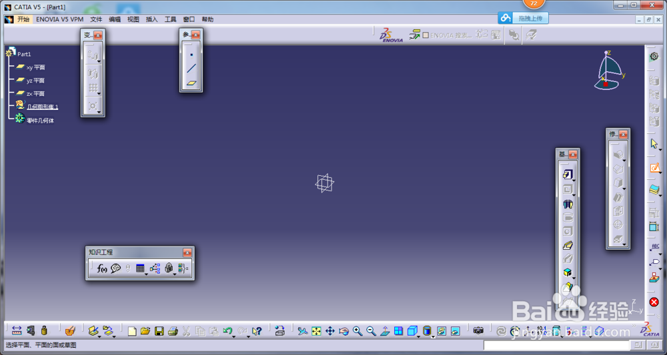
Task: Open the Undo dropdown arrow
Action: click(x=234, y=336)
